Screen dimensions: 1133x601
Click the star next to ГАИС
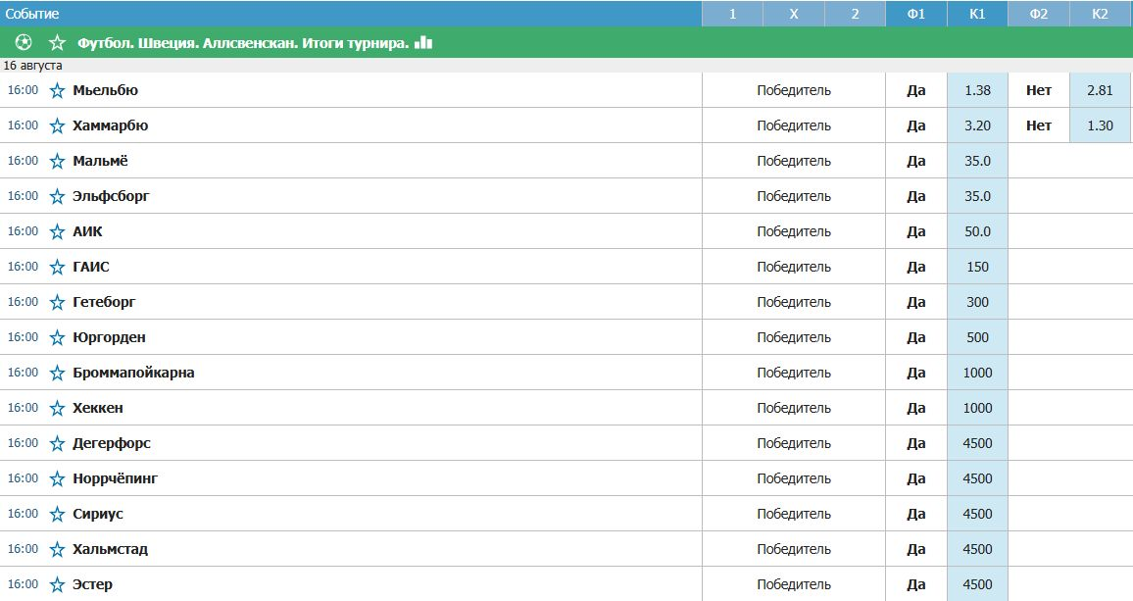[57, 268]
